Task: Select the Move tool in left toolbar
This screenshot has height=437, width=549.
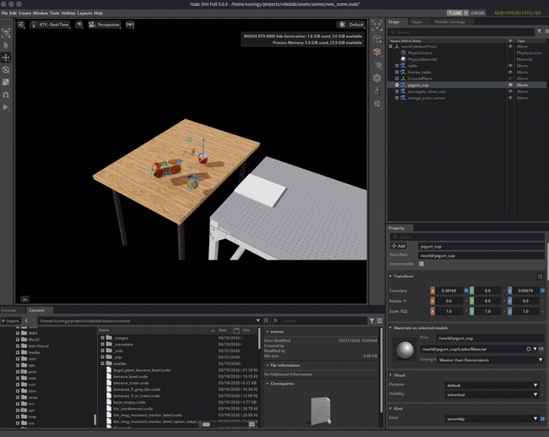Action: [x=6, y=56]
